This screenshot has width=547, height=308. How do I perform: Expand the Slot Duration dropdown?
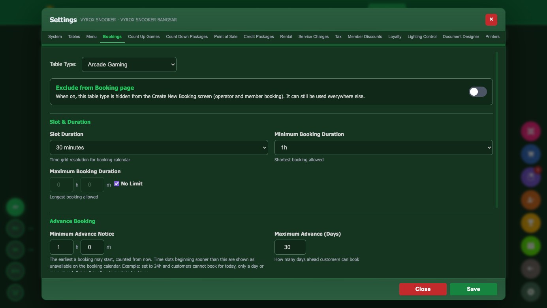click(x=159, y=147)
